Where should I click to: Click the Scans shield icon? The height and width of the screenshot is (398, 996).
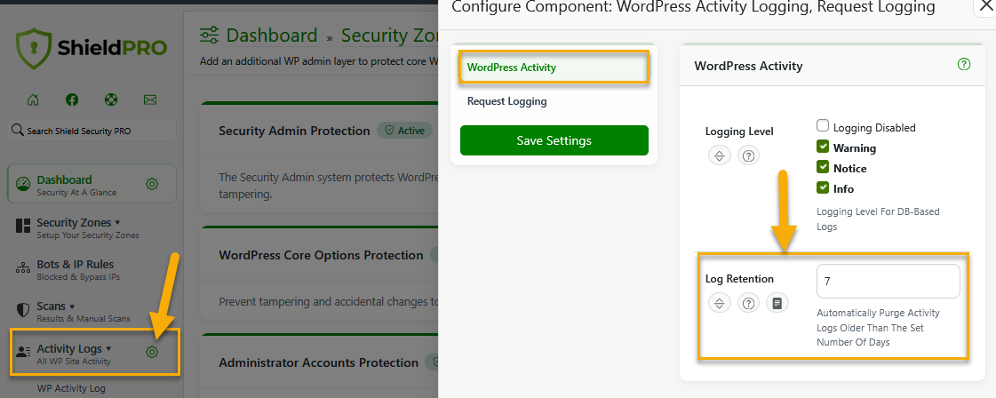pos(23,310)
